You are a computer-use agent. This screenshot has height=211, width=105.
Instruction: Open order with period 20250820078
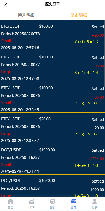point(52,36)
